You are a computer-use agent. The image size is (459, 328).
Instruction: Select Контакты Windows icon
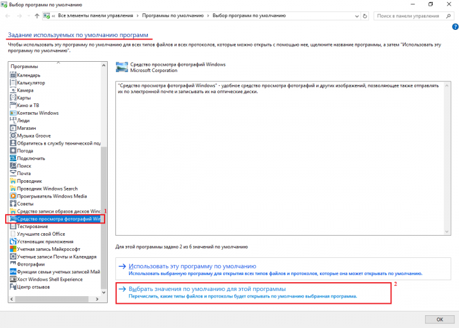click(13, 113)
